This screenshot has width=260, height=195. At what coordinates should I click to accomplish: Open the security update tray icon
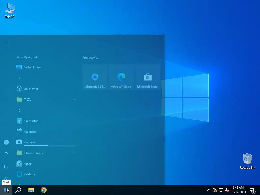(x=215, y=190)
